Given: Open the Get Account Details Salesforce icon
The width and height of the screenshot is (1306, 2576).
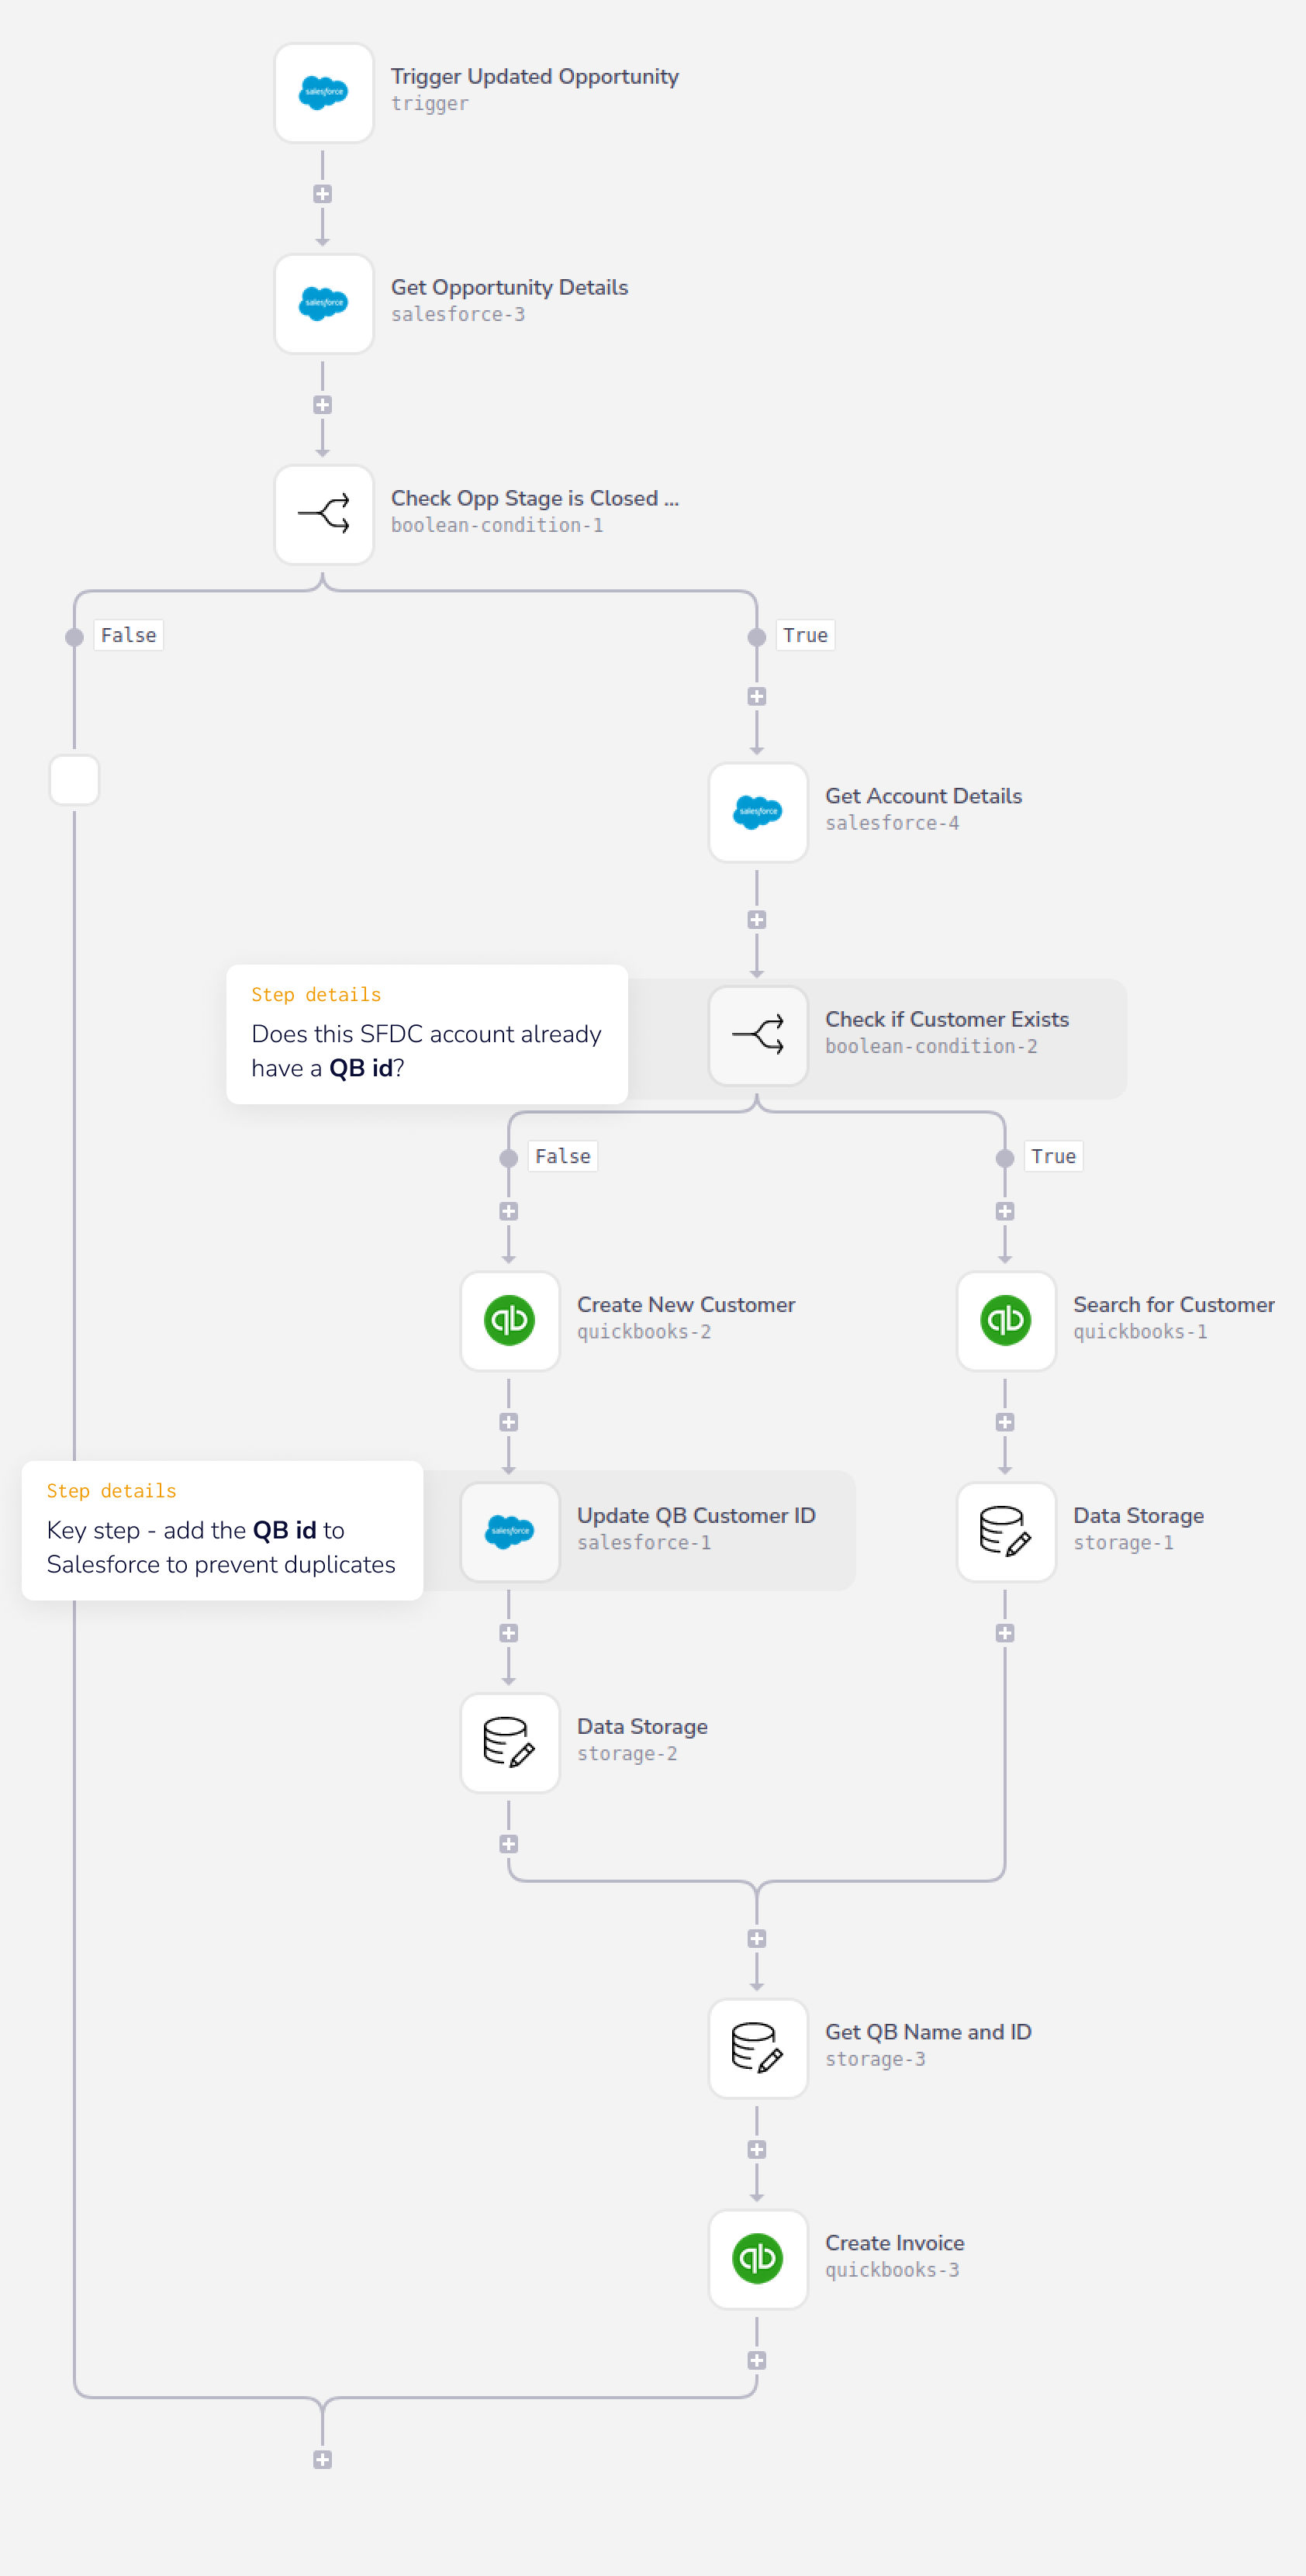Looking at the screenshot, I should [757, 813].
